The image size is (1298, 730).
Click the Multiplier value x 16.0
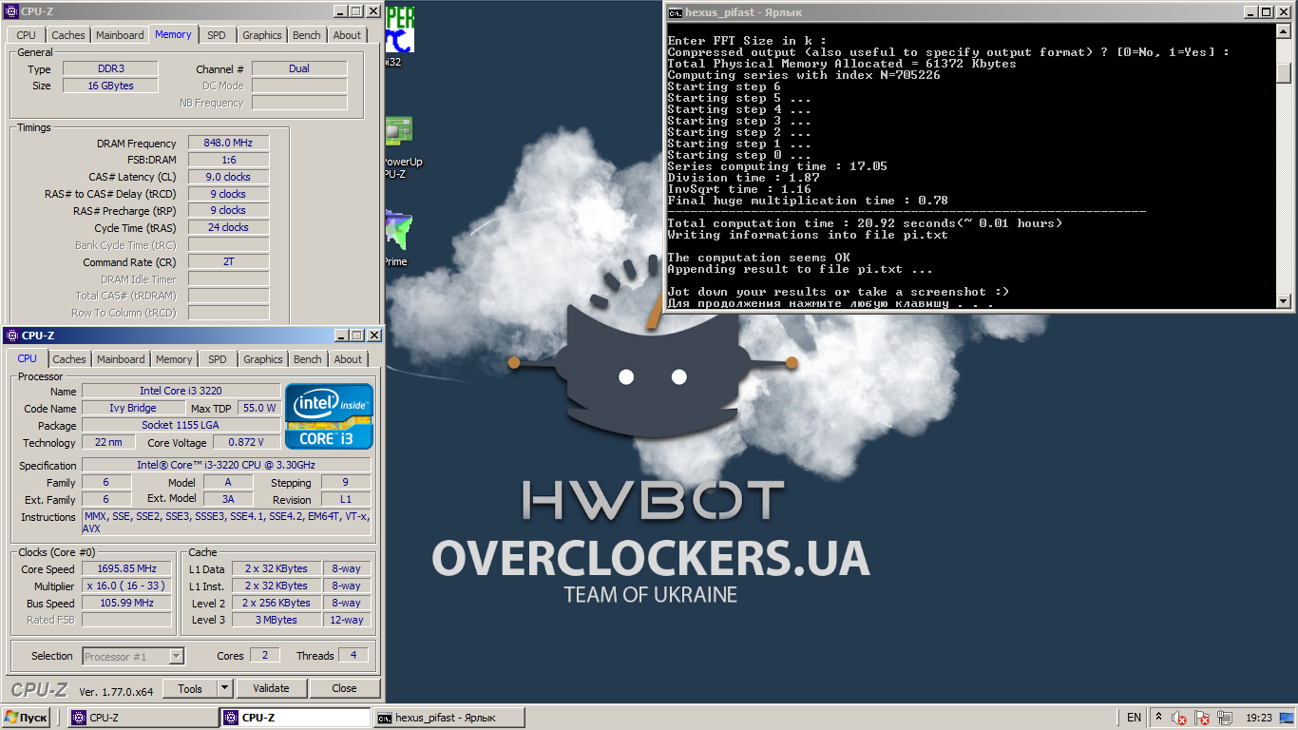[x=127, y=586]
